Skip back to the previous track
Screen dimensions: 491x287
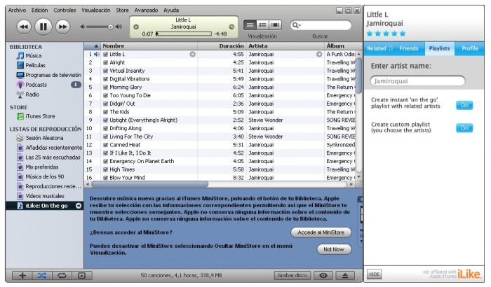click(x=24, y=27)
